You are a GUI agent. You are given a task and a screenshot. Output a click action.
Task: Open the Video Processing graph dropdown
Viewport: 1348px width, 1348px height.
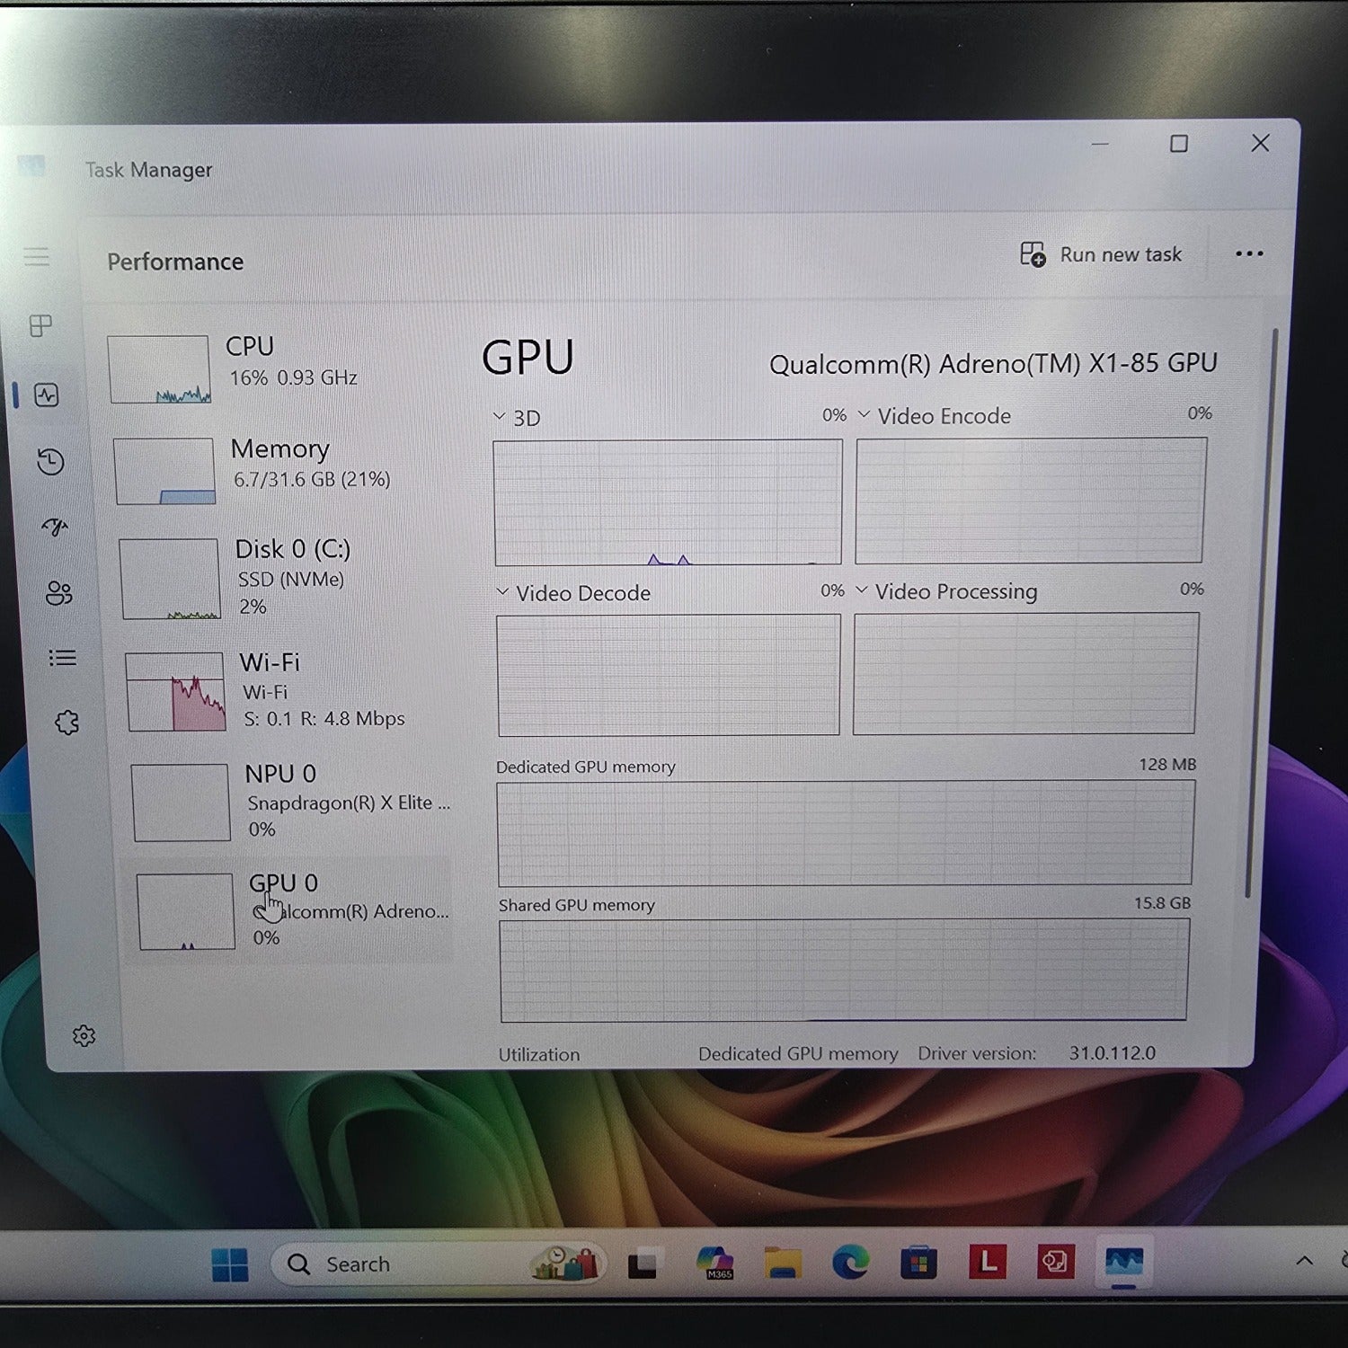[862, 590]
